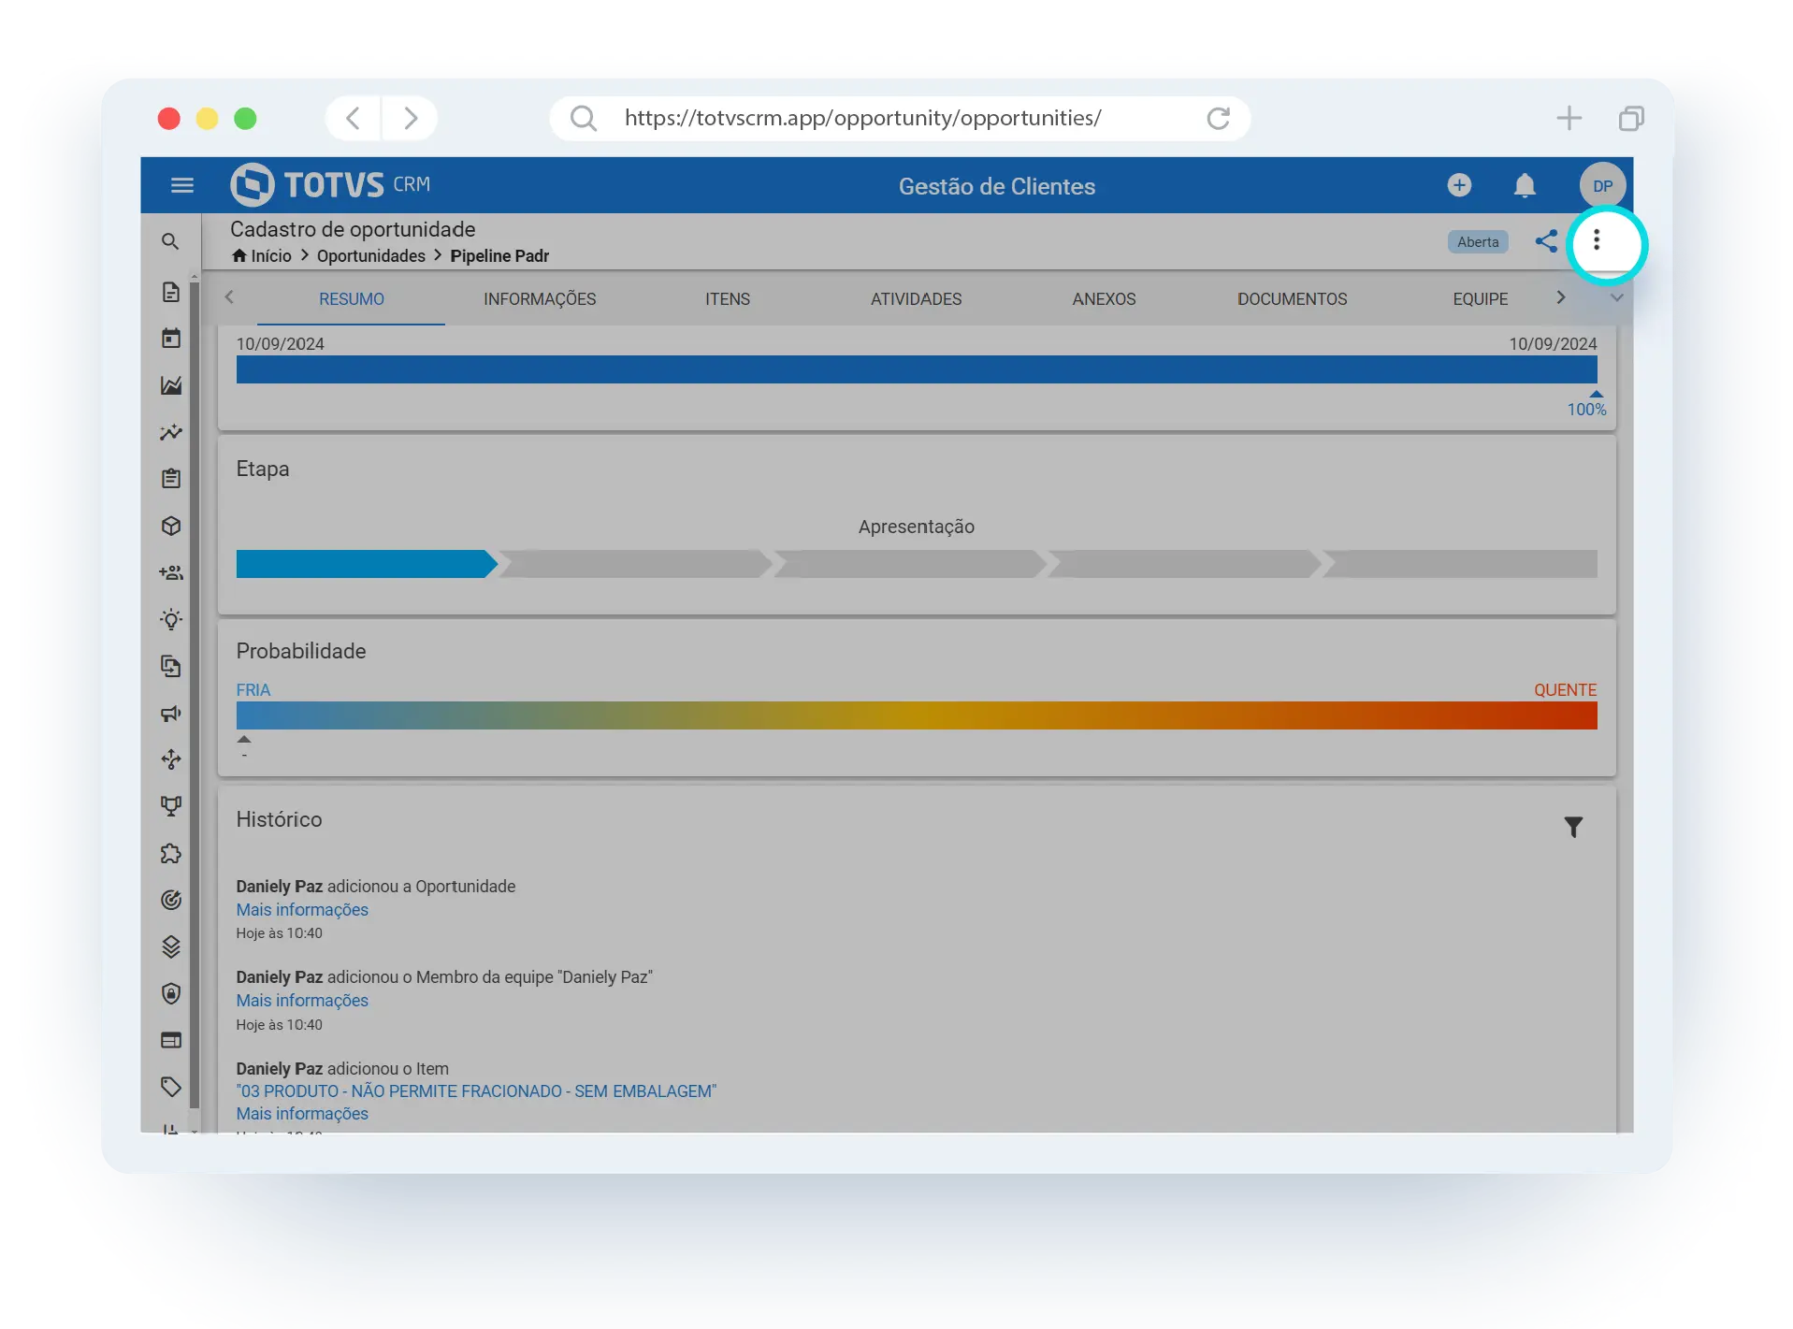Screen dimensions: 1793x1329
Task: Click the browser address bar URL
Action: click(862, 118)
